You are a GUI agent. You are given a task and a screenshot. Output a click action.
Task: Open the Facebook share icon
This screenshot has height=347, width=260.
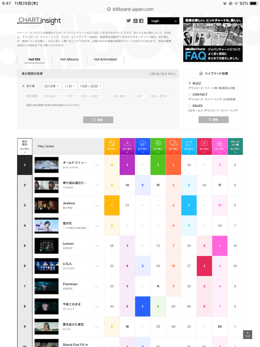[141, 21]
